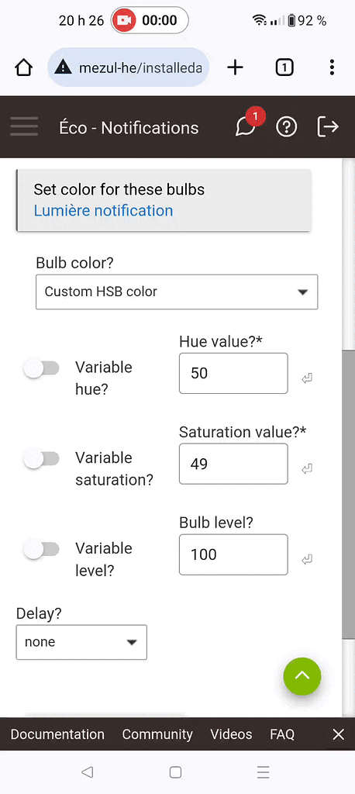Viewport: 355px width, 794px height.
Task: Expand the Delay dropdown set to none
Action: point(81,642)
